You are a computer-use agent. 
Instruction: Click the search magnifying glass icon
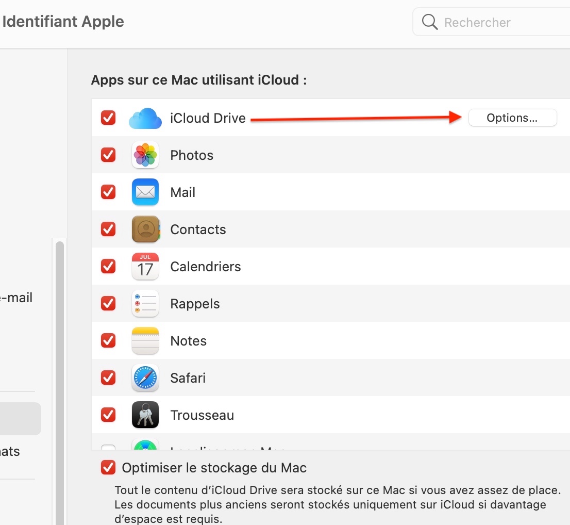(429, 22)
